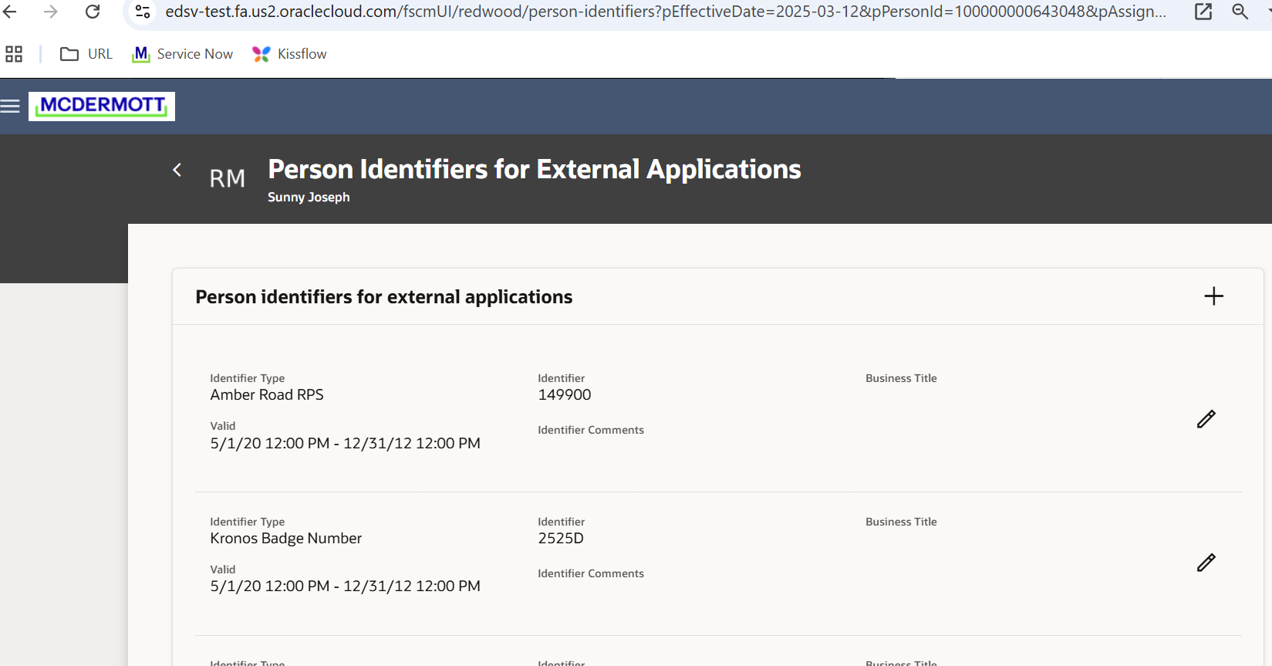Open the Service Now bookmark
Screen dimensions: 1272x666
(183, 54)
